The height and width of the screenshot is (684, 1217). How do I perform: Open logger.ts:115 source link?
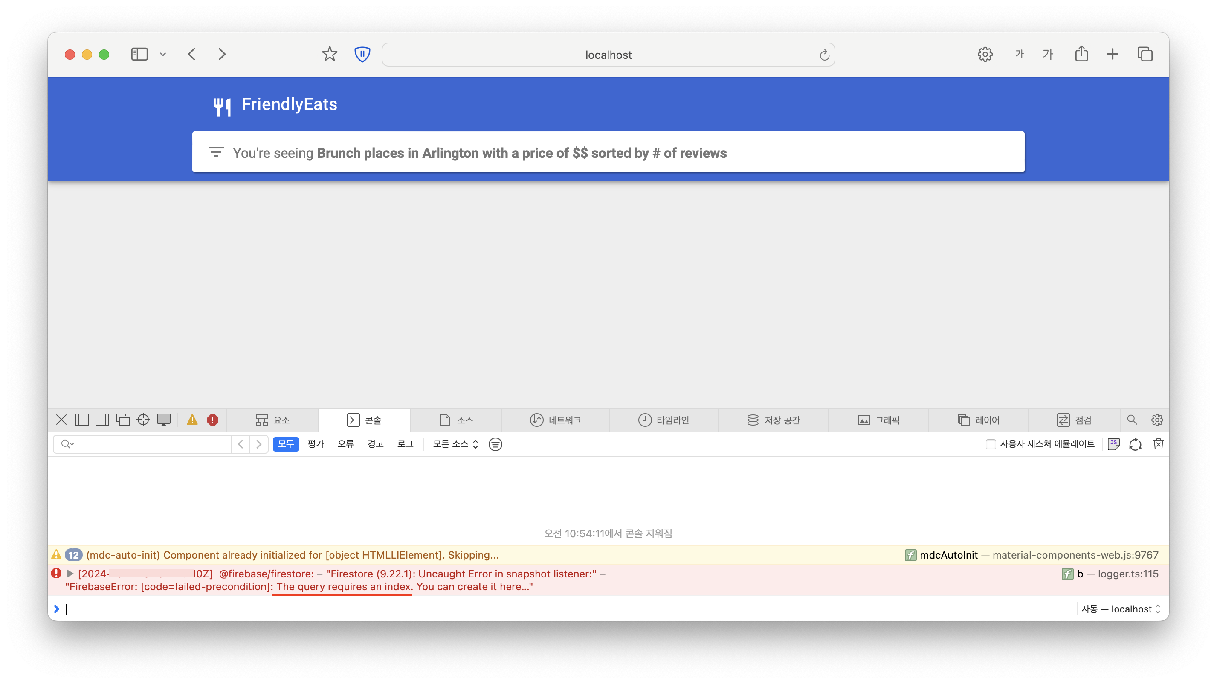[x=1128, y=574]
